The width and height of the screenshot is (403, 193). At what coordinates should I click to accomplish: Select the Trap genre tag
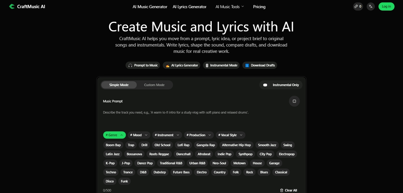(131, 145)
